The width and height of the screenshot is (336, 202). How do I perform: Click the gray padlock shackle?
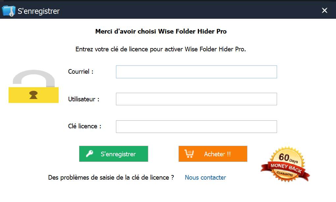pyautogui.click(x=34, y=78)
